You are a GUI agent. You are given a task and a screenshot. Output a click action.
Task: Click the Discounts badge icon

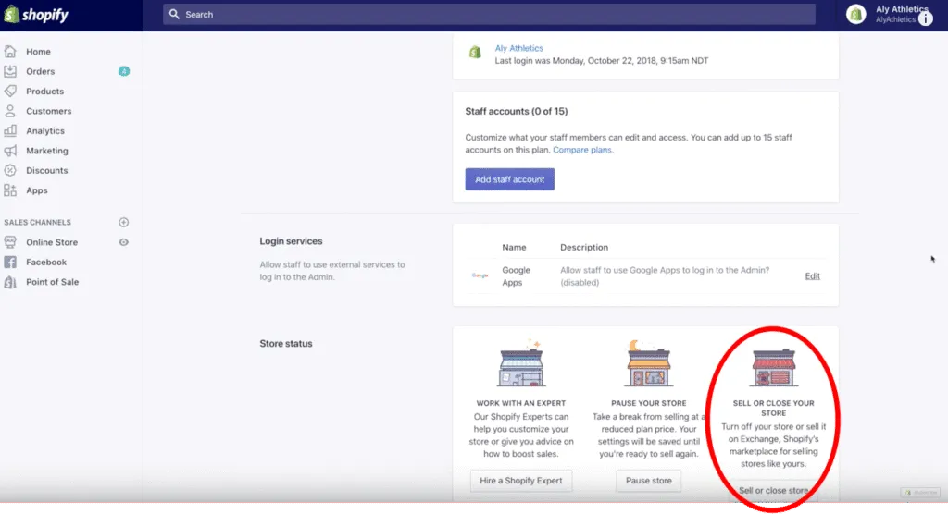(x=10, y=170)
